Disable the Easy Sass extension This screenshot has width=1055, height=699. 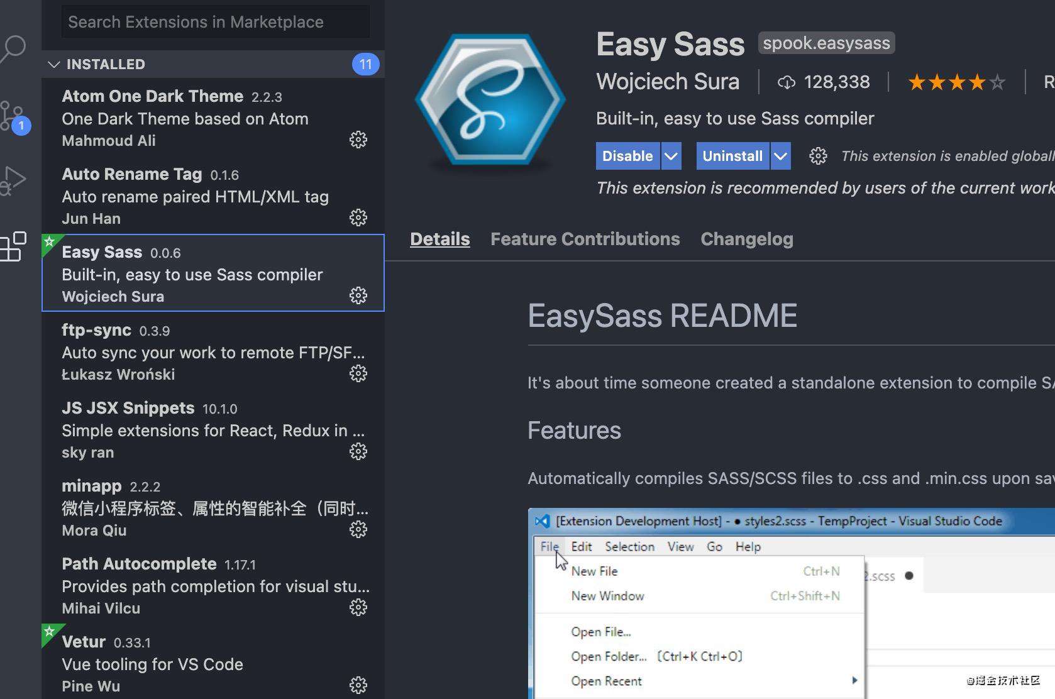[627, 156]
